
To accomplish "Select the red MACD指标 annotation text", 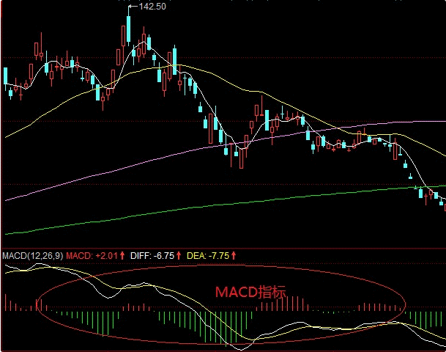I will click(248, 292).
